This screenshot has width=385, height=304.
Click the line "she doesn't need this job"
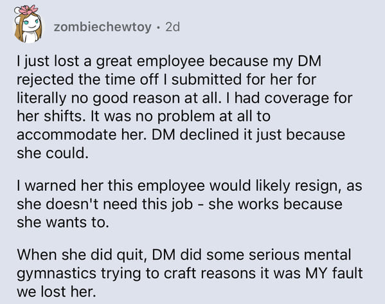pyautogui.click(x=179, y=204)
